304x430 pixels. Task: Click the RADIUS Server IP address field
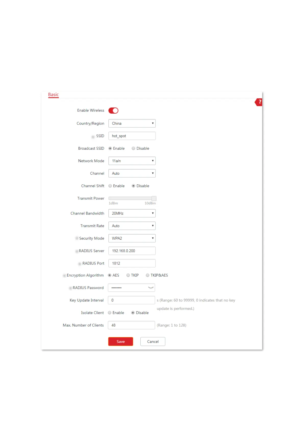[132, 251]
